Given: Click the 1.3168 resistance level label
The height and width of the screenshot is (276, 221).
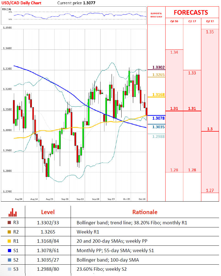Looking at the screenshot, I should pos(158,94).
